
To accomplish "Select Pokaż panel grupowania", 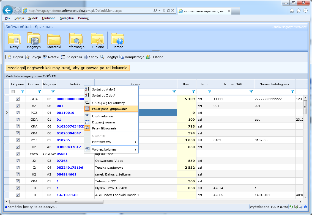I will point(111,109).
